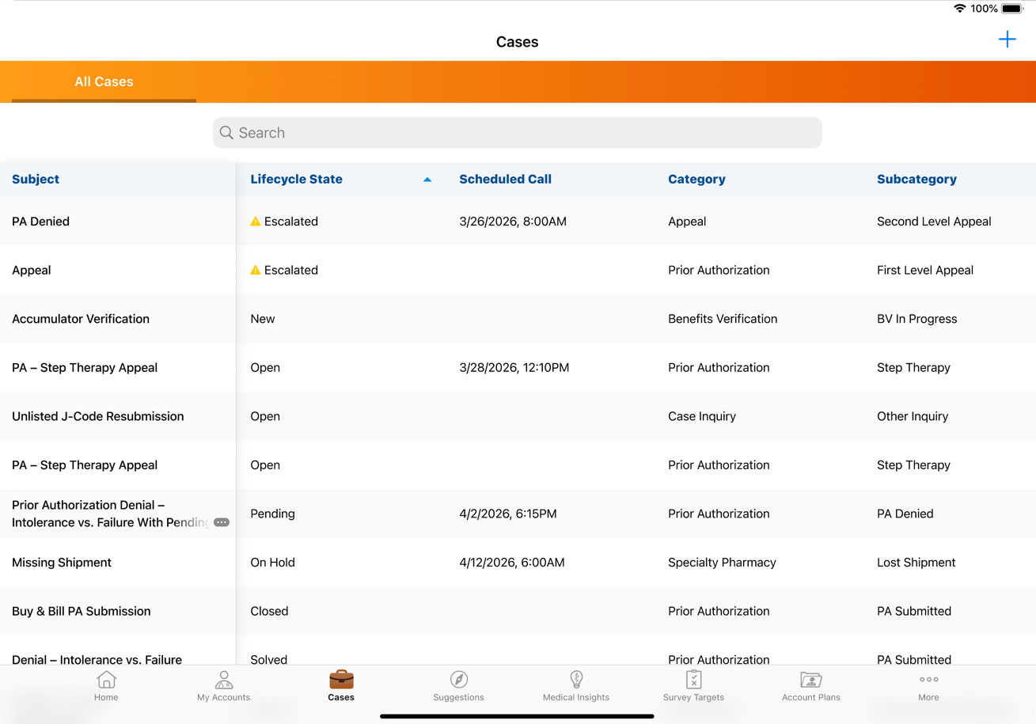Click the Solved lifecycle state
The image size is (1036, 724).
pyautogui.click(x=269, y=659)
